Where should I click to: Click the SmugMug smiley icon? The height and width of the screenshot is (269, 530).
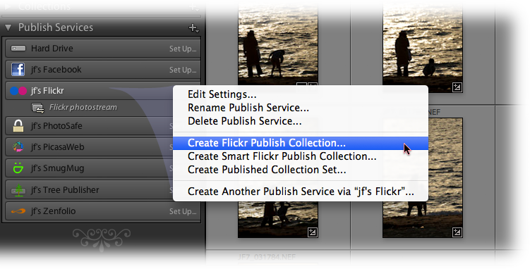pos(18,168)
